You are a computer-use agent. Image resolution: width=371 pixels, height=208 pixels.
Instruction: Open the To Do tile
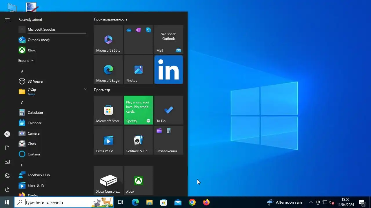point(169,110)
